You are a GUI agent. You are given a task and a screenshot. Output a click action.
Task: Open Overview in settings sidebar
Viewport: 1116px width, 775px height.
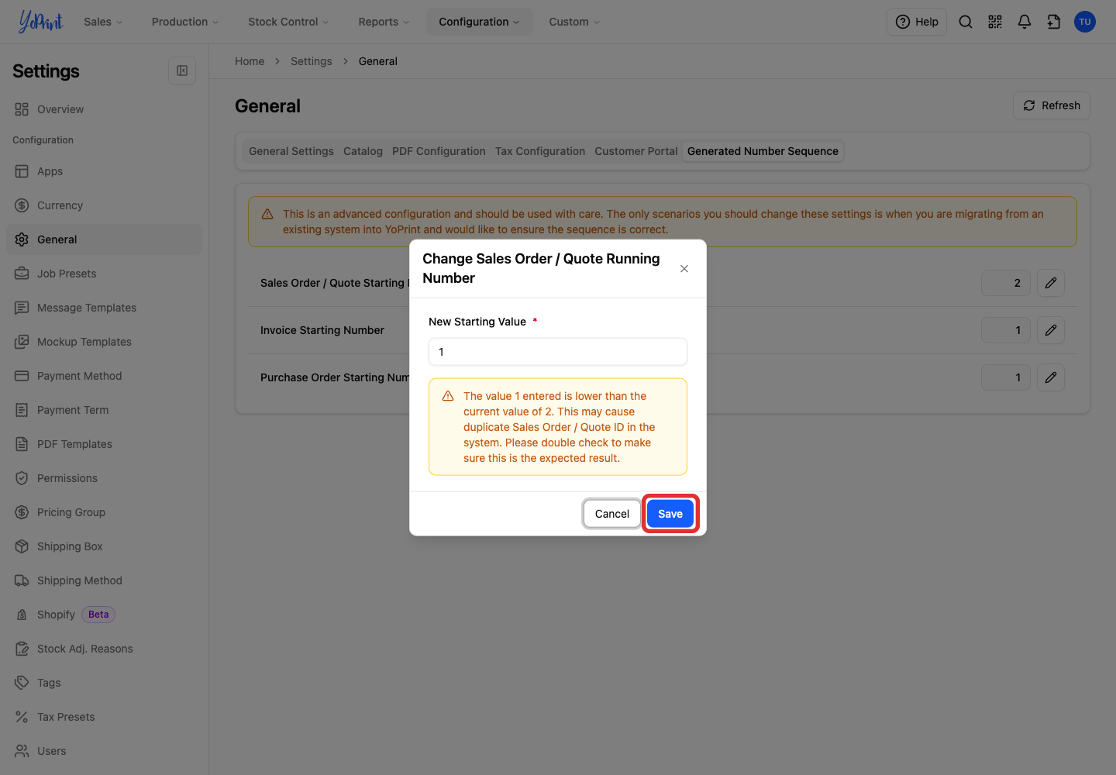point(104,109)
